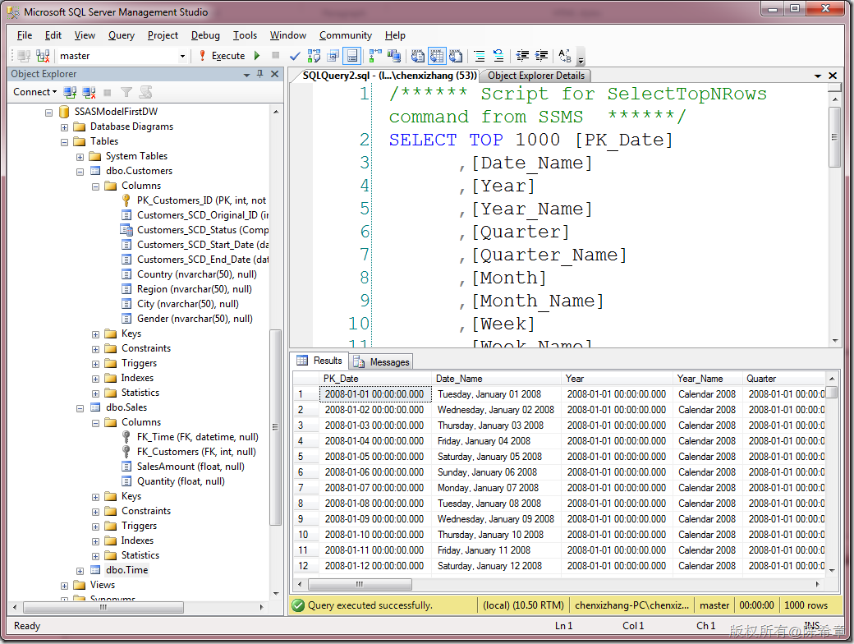Image resolution: width=854 pixels, height=644 pixels.
Task: Expand the Database Diagrams folder
Action: [x=64, y=127]
